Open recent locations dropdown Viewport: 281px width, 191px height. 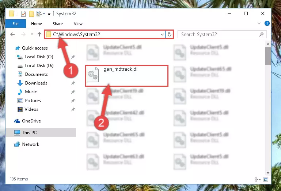[x=32, y=34]
